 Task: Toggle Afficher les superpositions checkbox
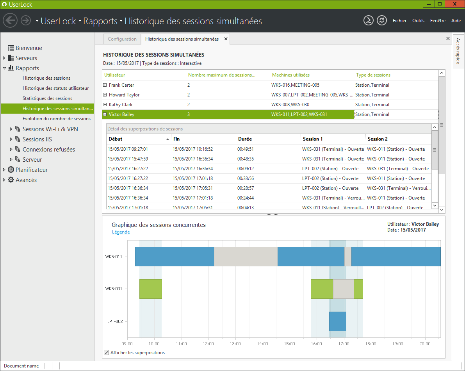pos(107,352)
